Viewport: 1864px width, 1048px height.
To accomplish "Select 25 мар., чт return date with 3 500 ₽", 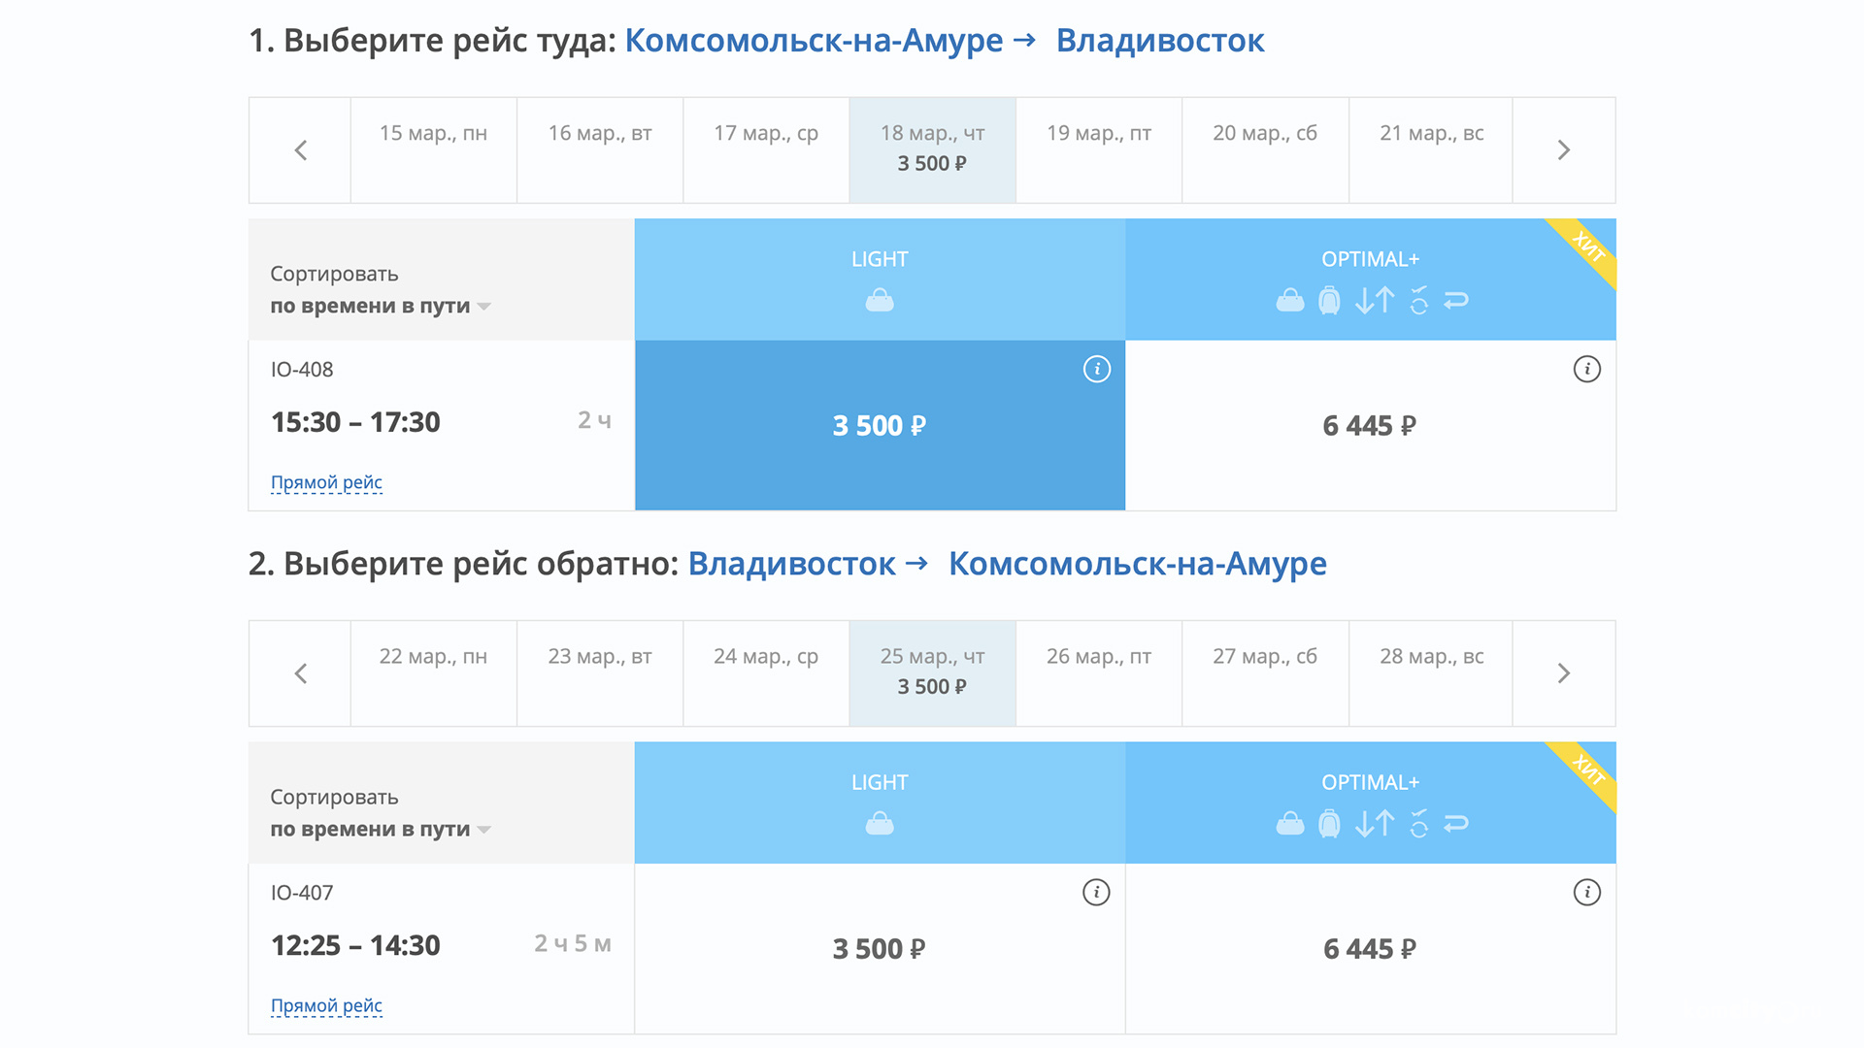I will click(x=932, y=673).
